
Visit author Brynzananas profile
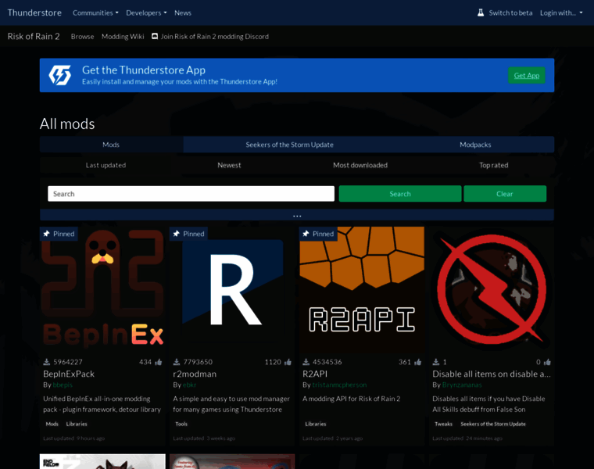coord(462,385)
